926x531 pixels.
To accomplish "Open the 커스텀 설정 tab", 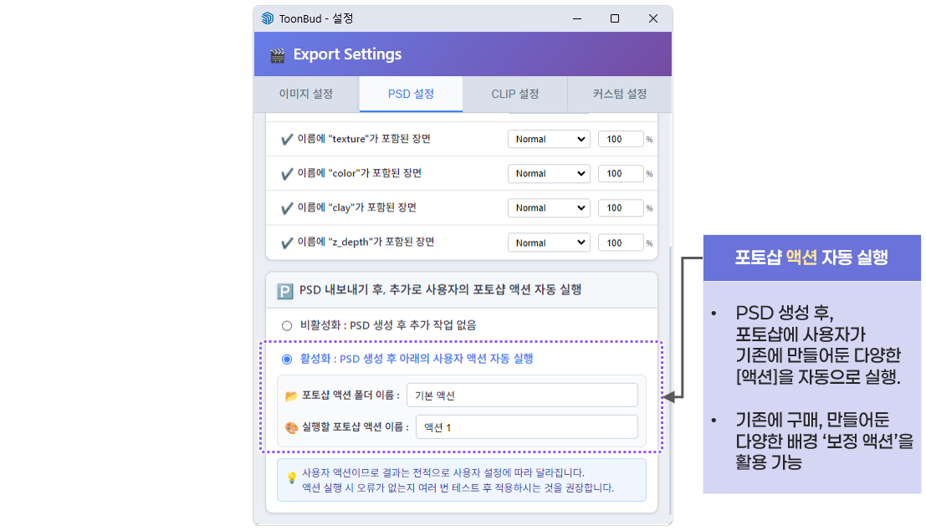I will (x=618, y=94).
